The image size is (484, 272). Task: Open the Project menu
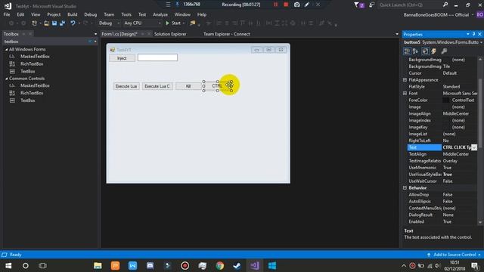click(x=54, y=14)
